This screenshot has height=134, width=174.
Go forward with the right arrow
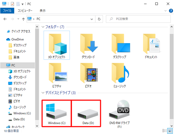tap(12, 19)
